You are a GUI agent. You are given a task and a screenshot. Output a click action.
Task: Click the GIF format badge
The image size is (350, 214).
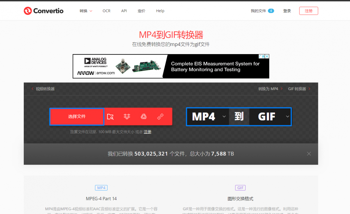(x=240, y=188)
